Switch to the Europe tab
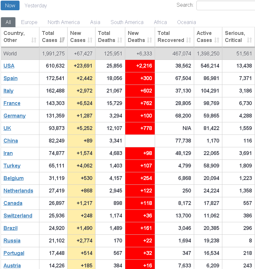 (x=29, y=22)
